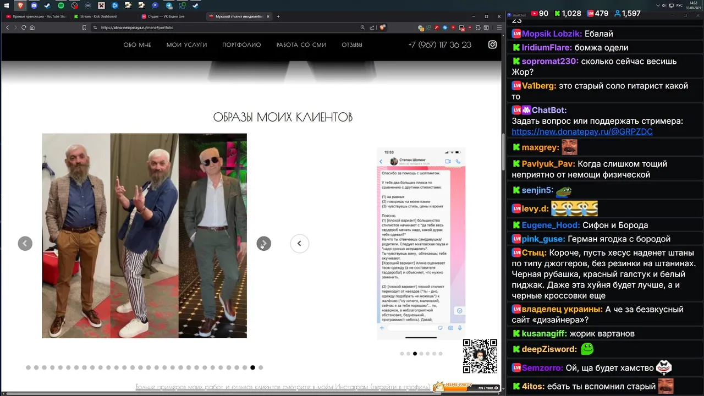The height and width of the screenshot is (396, 704).
Task: Open the Windows Start menu
Action: pyautogui.click(x=8, y=5)
